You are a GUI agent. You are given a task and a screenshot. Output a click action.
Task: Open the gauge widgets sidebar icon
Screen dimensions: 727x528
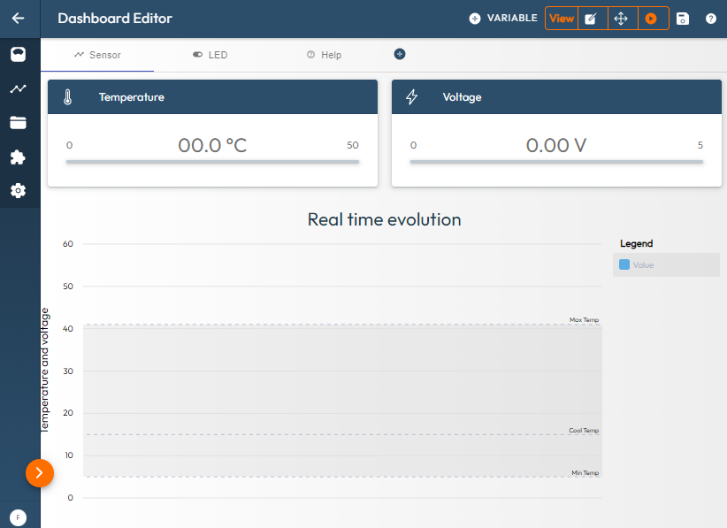coord(18,55)
